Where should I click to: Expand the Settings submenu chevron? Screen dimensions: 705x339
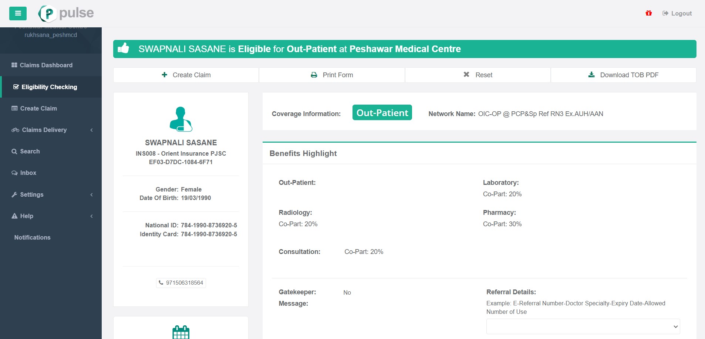click(91, 194)
